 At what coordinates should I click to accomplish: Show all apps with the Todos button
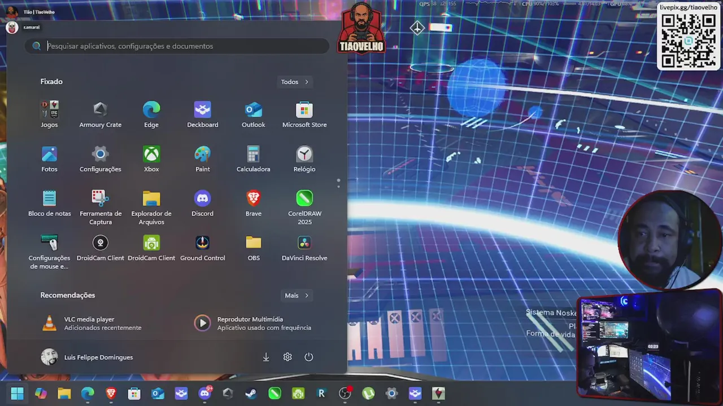click(295, 82)
